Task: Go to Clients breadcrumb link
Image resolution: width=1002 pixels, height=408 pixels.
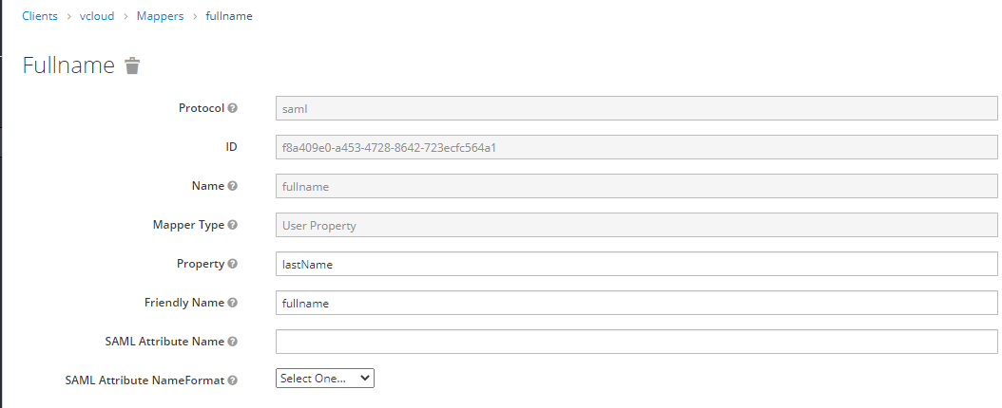Action: [40, 16]
